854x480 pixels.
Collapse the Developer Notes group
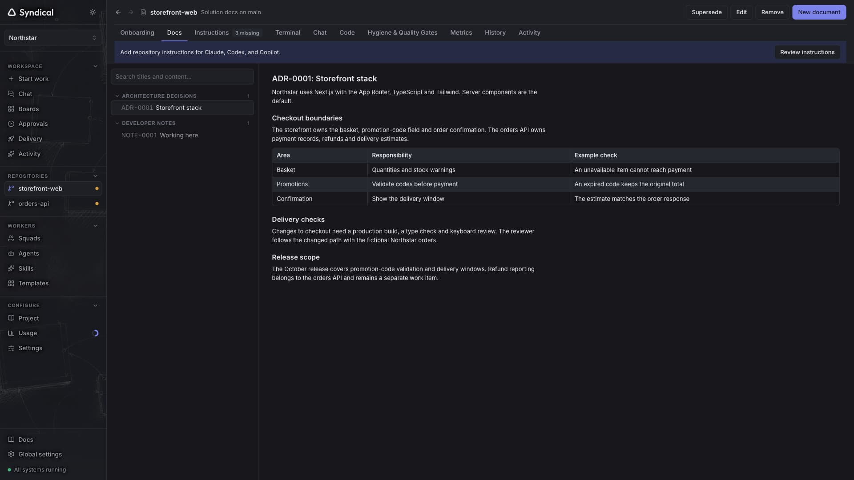[x=117, y=123]
